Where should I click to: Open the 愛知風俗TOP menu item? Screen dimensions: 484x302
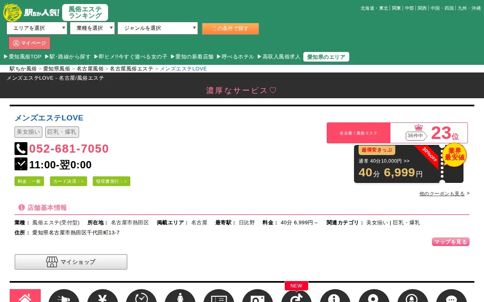pyautogui.click(x=23, y=57)
